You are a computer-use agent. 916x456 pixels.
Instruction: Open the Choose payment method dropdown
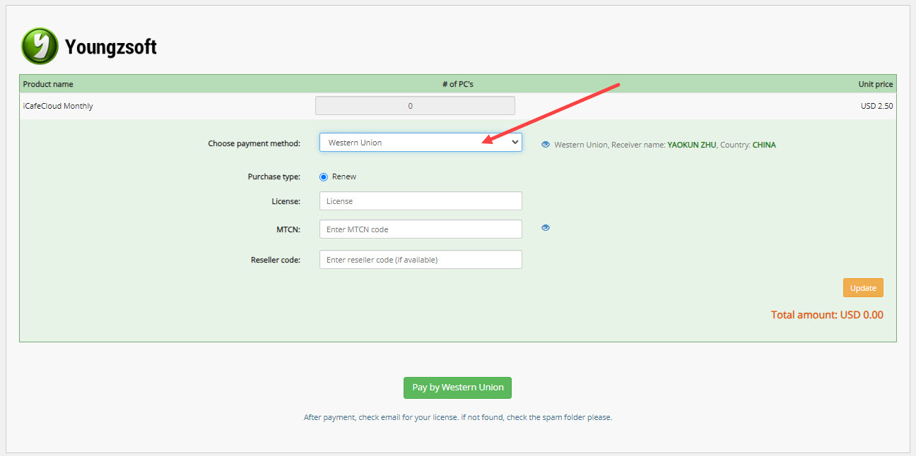[421, 143]
